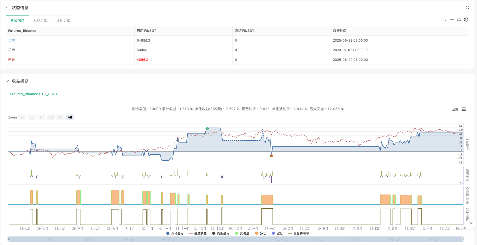Select the Futures_Binance.BTC_USDT tab
477x245 pixels.
(x=34, y=94)
